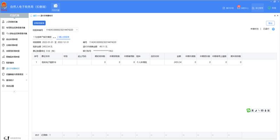Screen dimensions: 280x140
Task: Expand 优惠备案与信息报送 in the sidebar
Action: click(x=15, y=74)
